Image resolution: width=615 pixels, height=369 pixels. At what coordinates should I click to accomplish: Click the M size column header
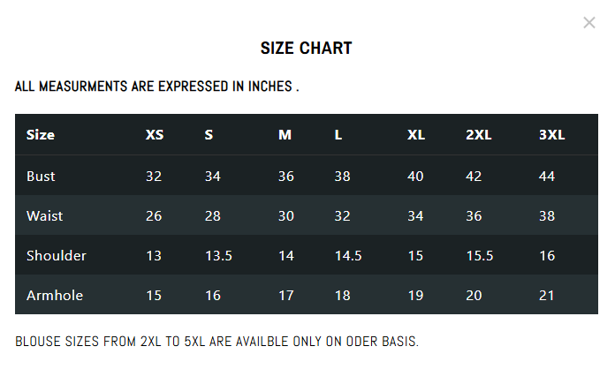285,135
